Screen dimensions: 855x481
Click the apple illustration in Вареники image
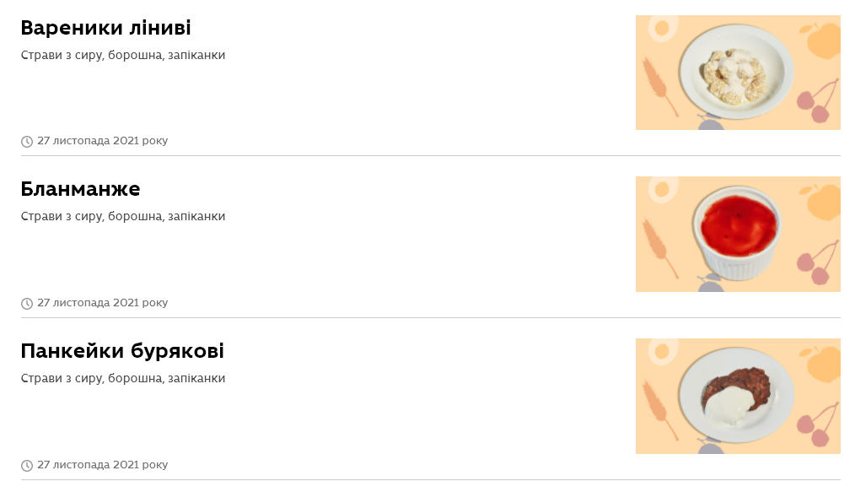pos(822,41)
